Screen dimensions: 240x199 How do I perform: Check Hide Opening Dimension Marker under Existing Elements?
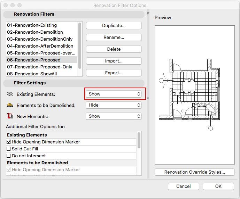click(x=9, y=142)
